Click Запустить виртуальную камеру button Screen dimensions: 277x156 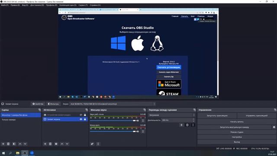coord(235,127)
